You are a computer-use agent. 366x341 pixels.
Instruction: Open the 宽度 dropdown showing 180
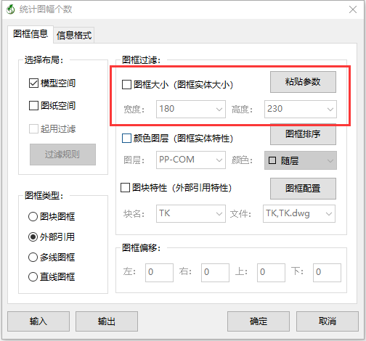tap(191, 110)
